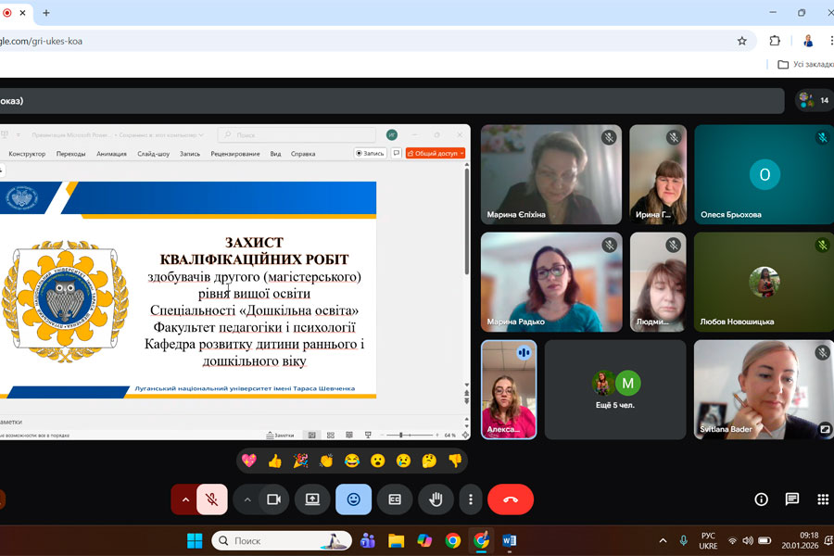Viewport: 834px width, 556px height.
Task: Open audio settings chevron
Action: pos(185,499)
